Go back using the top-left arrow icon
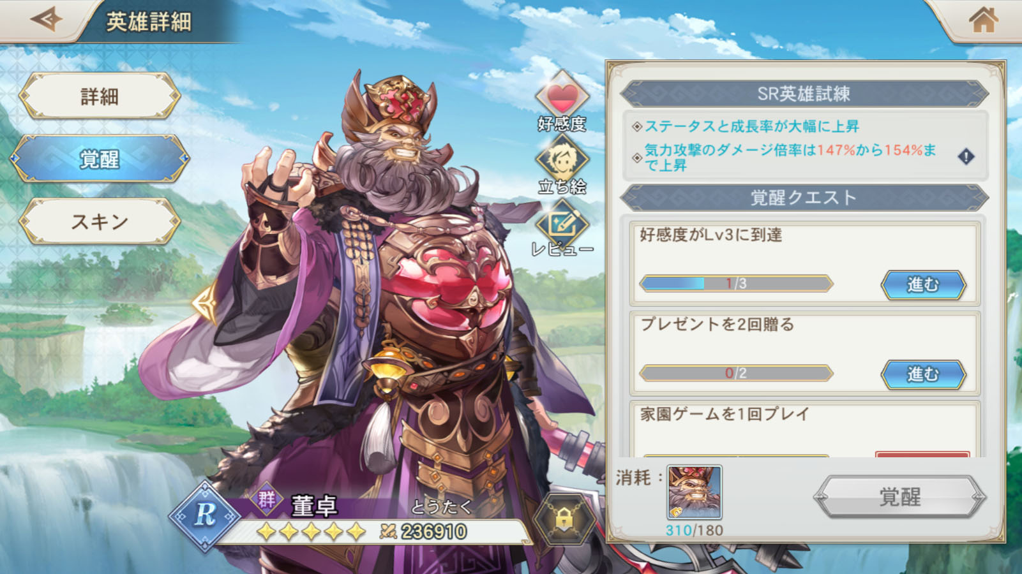The image size is (1022, 574). pyautogui.click(x=46, y=19)
